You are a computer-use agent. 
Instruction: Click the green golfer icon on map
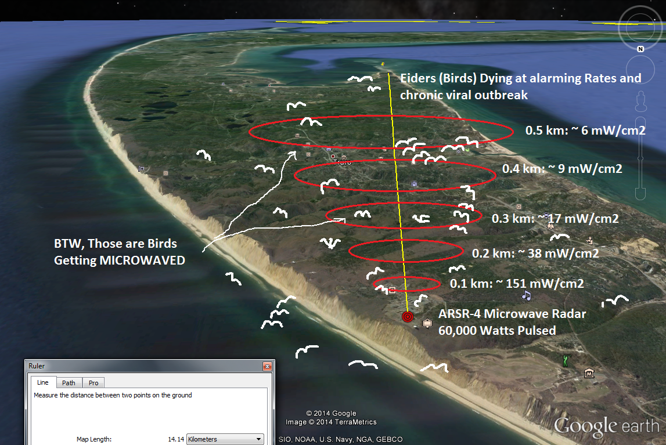pyautogui.click(x=565, y=360)
